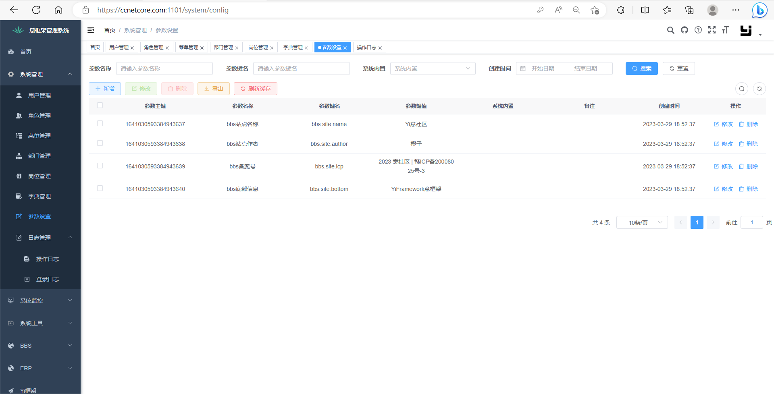The width and height of the screenshot is (774, 394).
Task: Select all rows using the header checkbox
Action: pos(100,105)
